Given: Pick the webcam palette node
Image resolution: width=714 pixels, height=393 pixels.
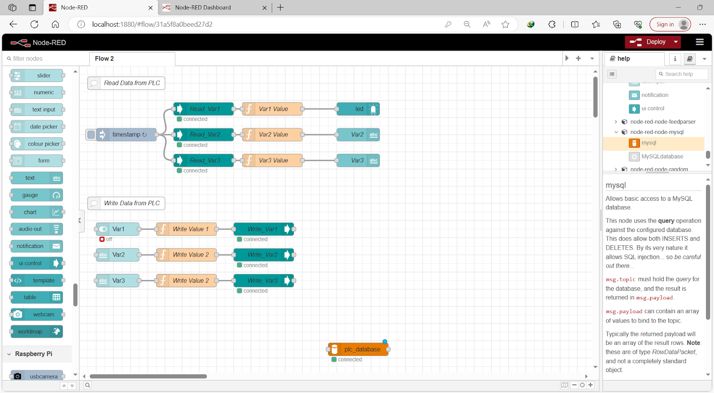Looking at the screenshot, I should pos(37,314).
